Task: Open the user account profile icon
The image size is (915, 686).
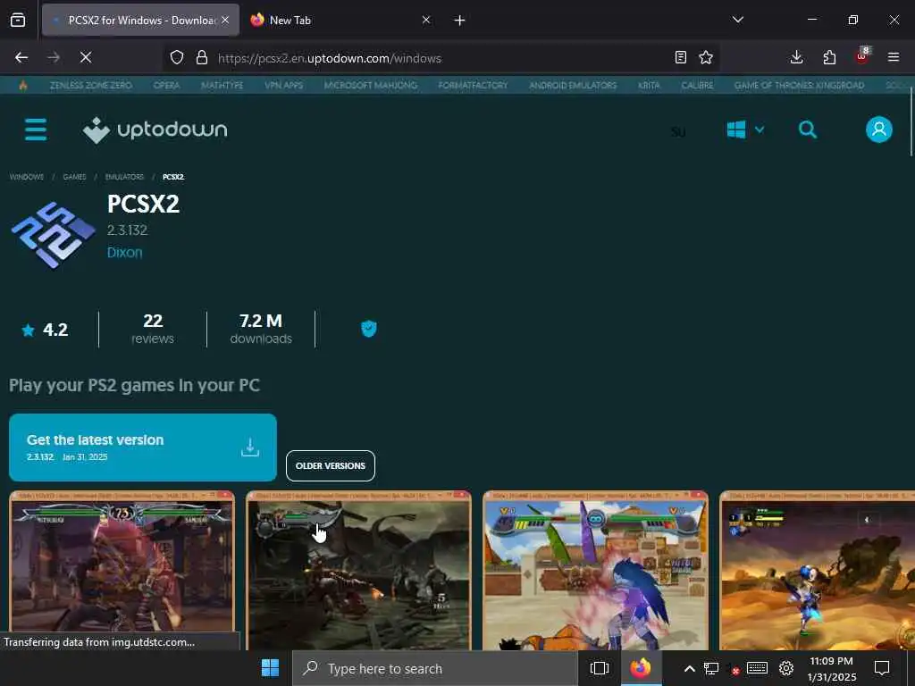Action: click(879, 130)
